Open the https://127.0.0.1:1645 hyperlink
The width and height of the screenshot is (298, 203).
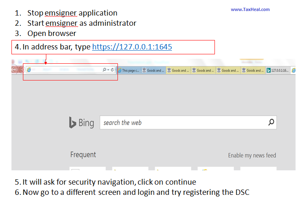coord(132,47)
